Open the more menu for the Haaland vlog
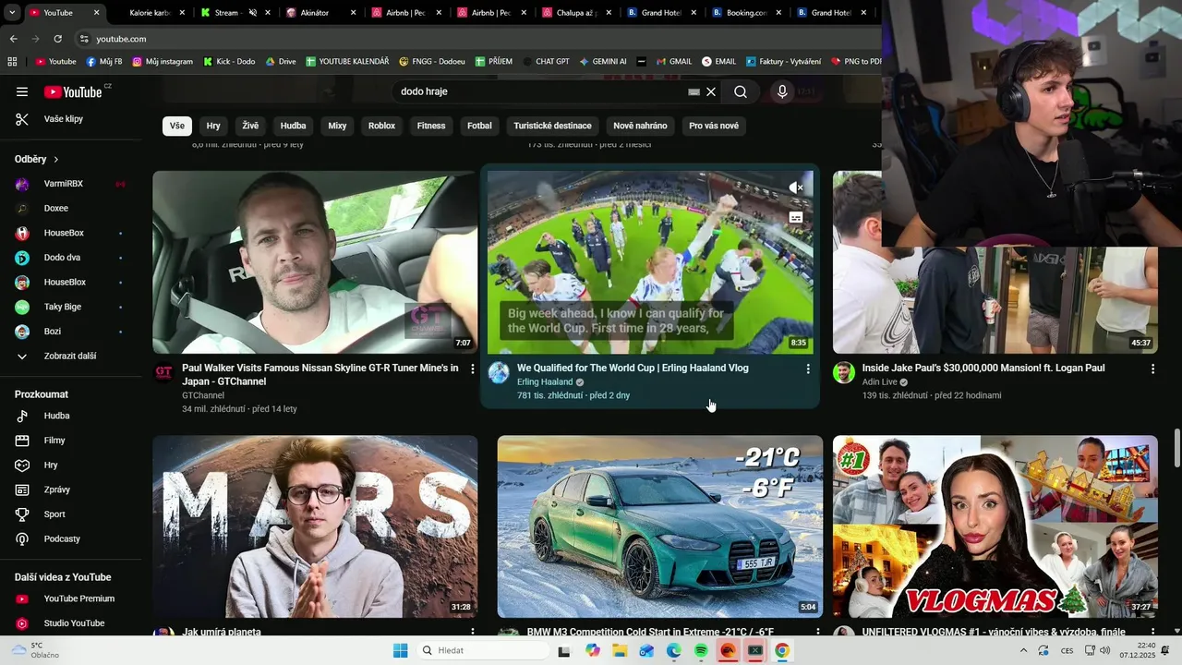 [x=808, y=369]
